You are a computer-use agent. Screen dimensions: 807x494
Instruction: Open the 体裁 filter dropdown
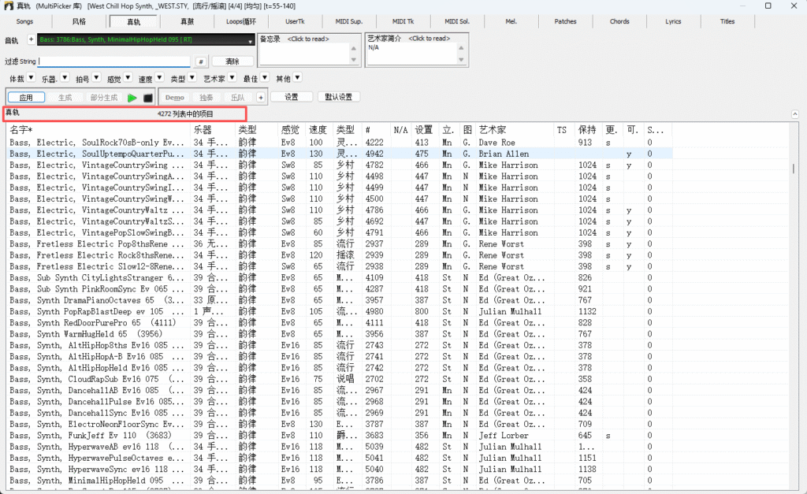30,78
